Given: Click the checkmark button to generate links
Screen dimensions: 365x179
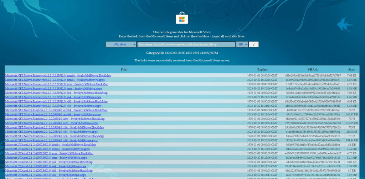Looking at the screenshot, I should point(254,44).
